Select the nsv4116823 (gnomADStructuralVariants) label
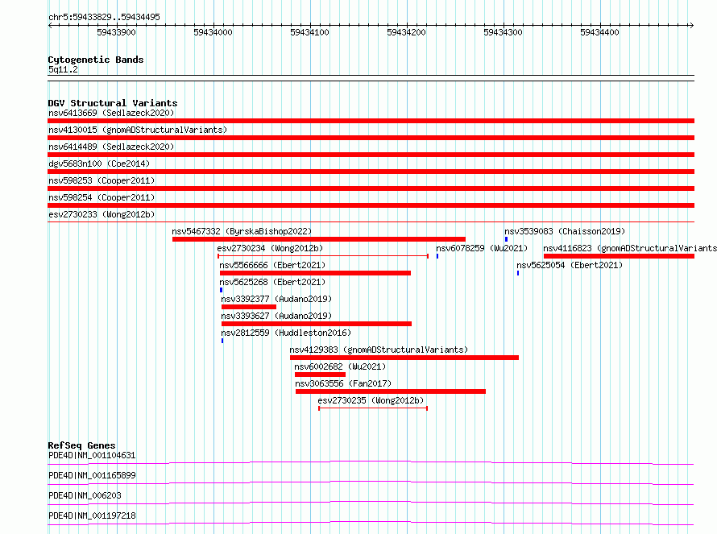 point(630,248)
